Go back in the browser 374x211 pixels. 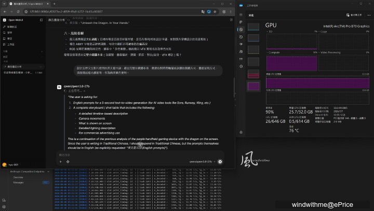point(5,11)
